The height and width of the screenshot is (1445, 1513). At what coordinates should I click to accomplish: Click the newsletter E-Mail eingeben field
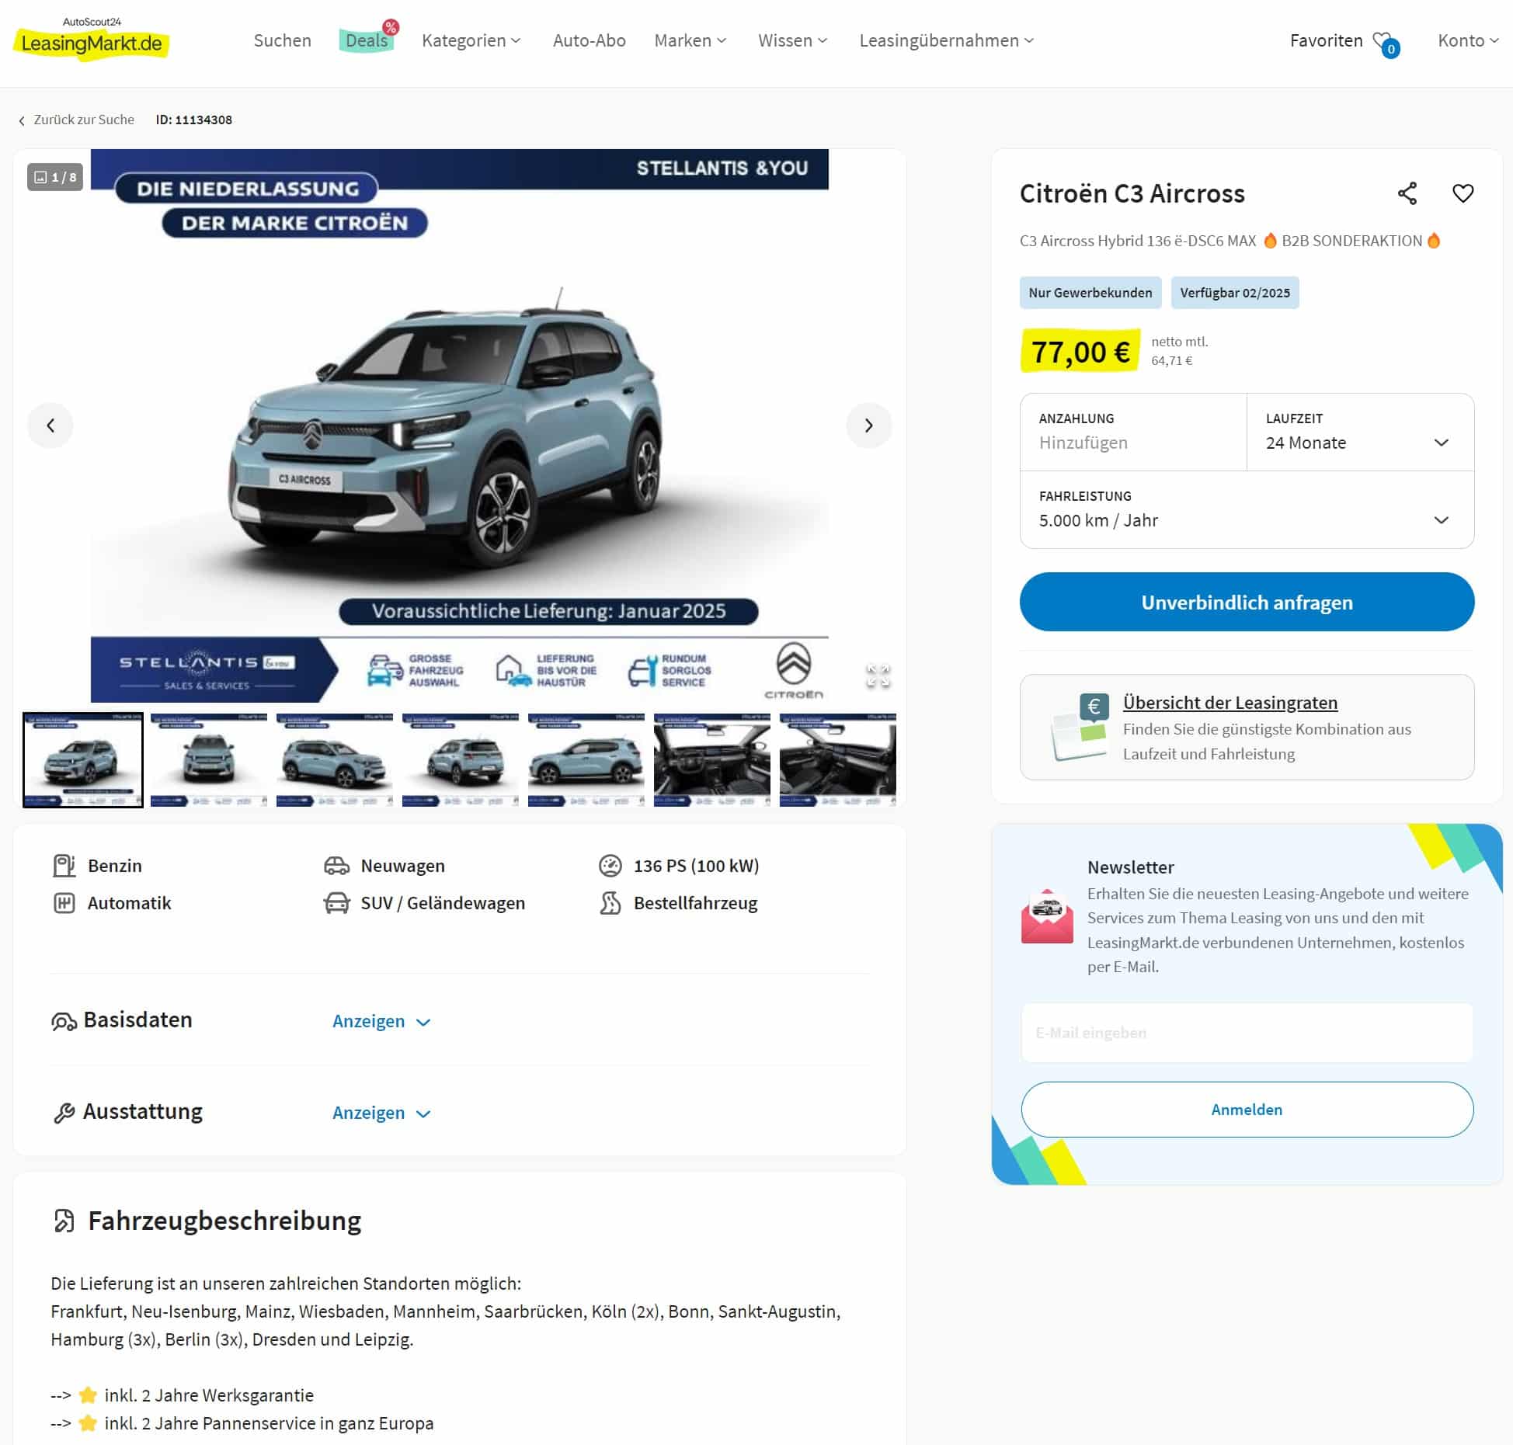click(x=1247, y=1033)
